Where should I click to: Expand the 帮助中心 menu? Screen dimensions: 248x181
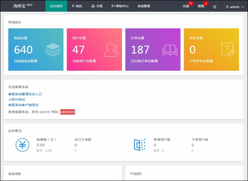[x=120, y=6]
